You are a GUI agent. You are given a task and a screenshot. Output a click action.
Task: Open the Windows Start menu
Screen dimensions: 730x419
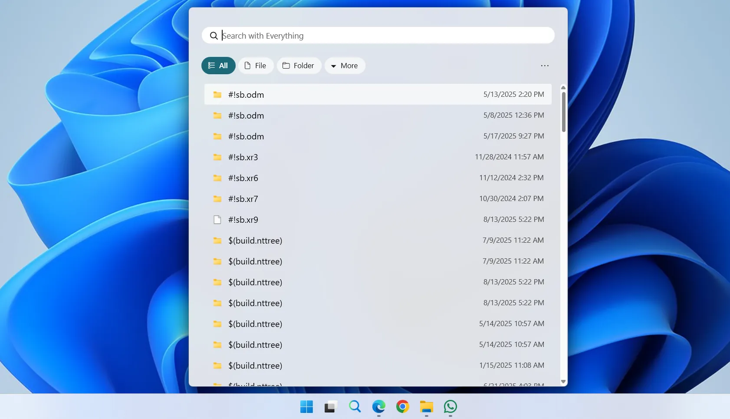(306, 407)
